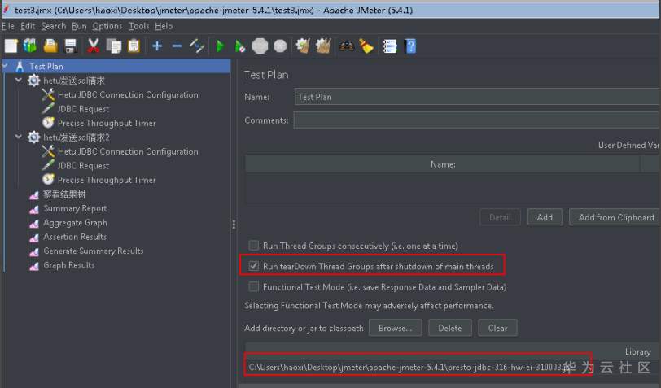The height and width of the screenshot is (388, 661).
Task: Enable Run Thread Groups consecutively checkbox
Action: [253, 245]
